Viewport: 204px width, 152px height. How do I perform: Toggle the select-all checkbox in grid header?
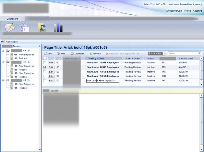point(45,58)
